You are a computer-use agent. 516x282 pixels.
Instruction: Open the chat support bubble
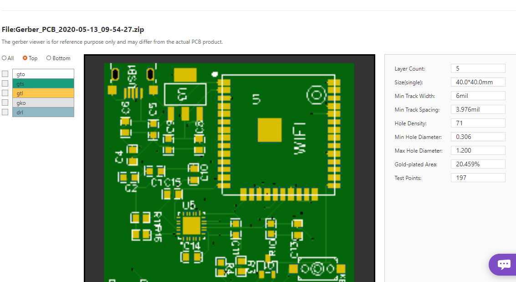coord(503,264)
